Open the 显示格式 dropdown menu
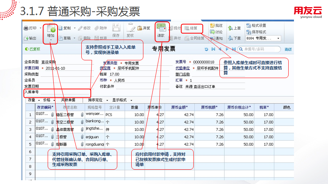This screenshot has height=184, width=328. coord(122,100)
